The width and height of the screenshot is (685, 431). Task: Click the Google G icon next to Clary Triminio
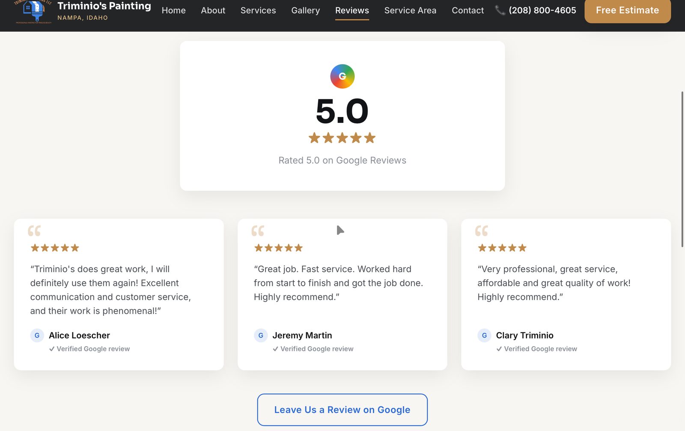[x=484, y=335]
